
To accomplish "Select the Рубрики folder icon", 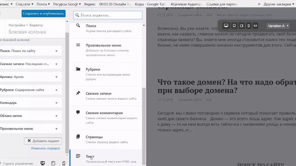I will coord(78,69).
